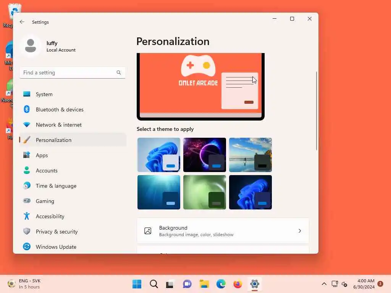Open notification bell with badge 3
The width and height of the screenshot is (391, 293).
click(x=380, y=284)
